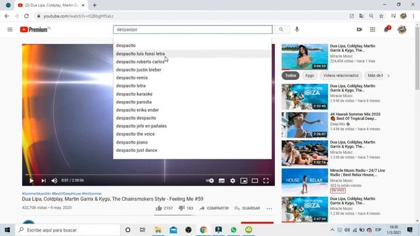Choose suggestion 'despacito karaoke'

point(192,94)
